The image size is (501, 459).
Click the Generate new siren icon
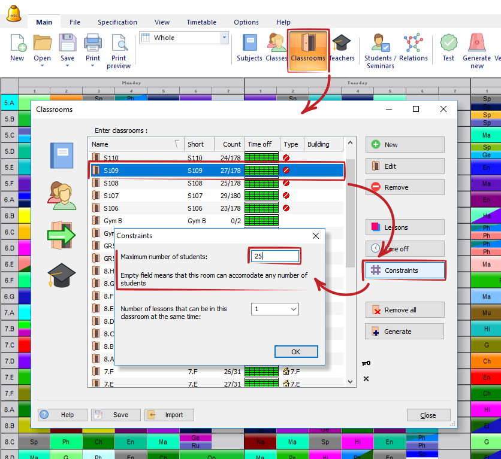tap(476, 44)
